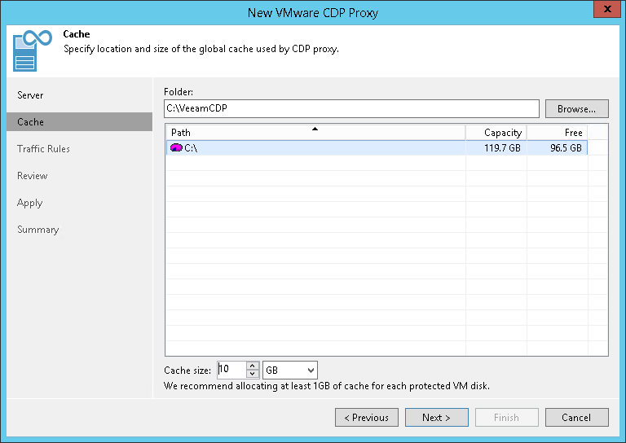Click the C:\ drive icon in the list
Image resolution: width=626 pixels, height=443 pixels.
[x=176, y=148]
